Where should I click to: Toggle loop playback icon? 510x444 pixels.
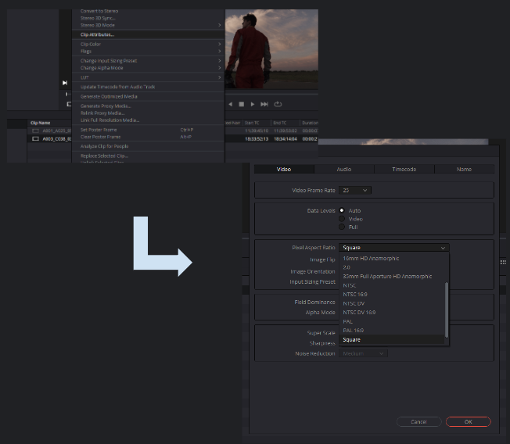(x=278, y=104)
